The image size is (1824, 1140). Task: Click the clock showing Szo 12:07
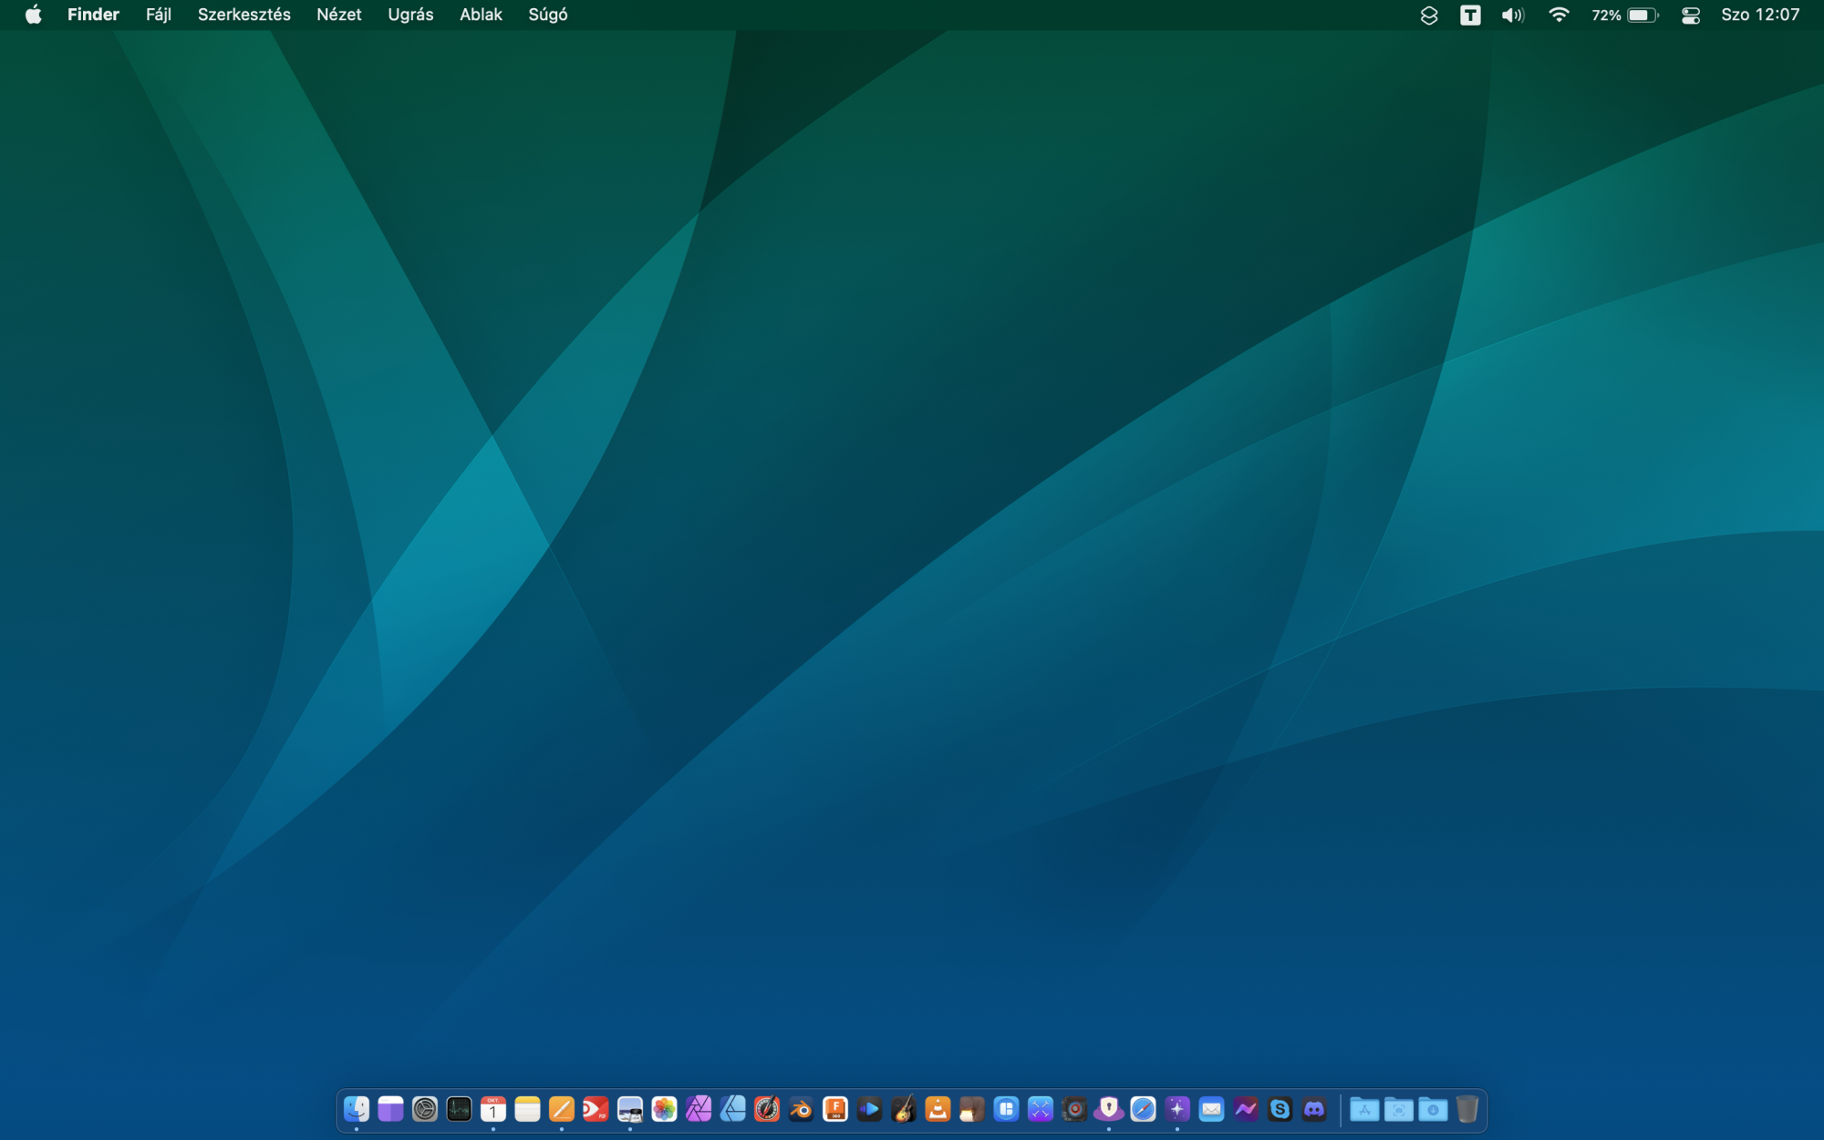click(1759, 16)
